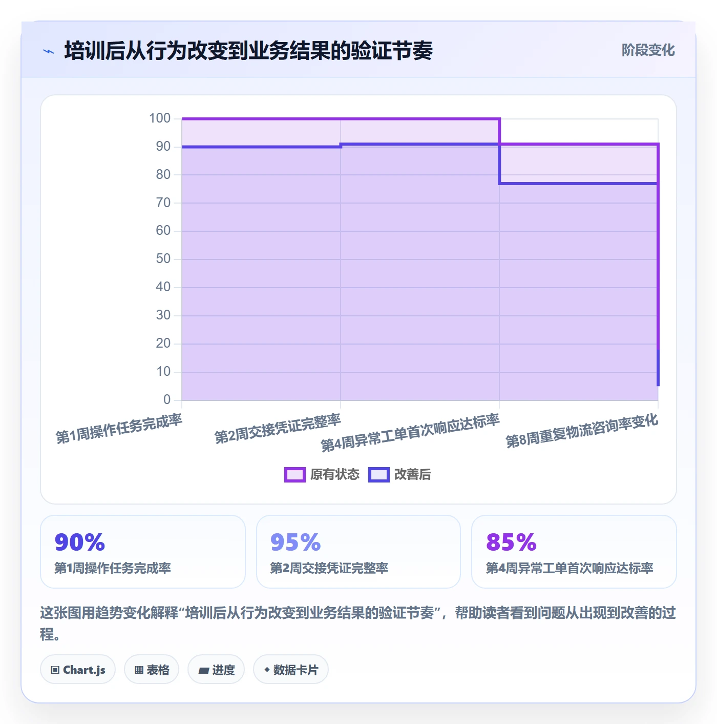Click the y-axis value 50

click(x=163, y=259)
